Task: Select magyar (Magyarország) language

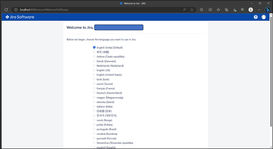Action: click(94, 97)
